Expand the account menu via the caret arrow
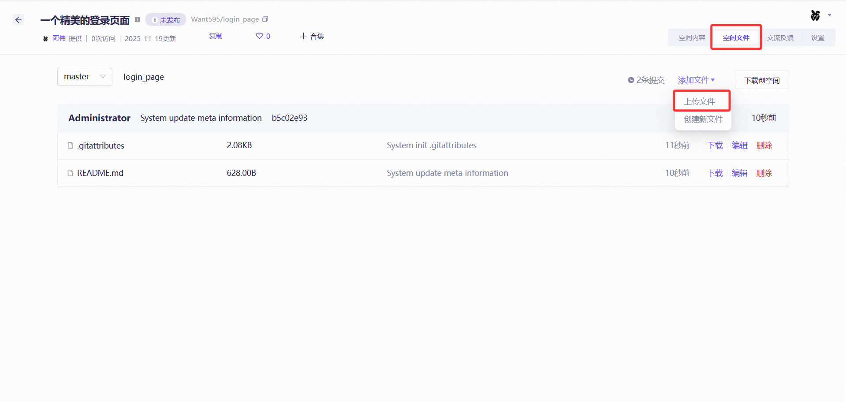Screen dimensions: 846x402 [x=830, y=15]
